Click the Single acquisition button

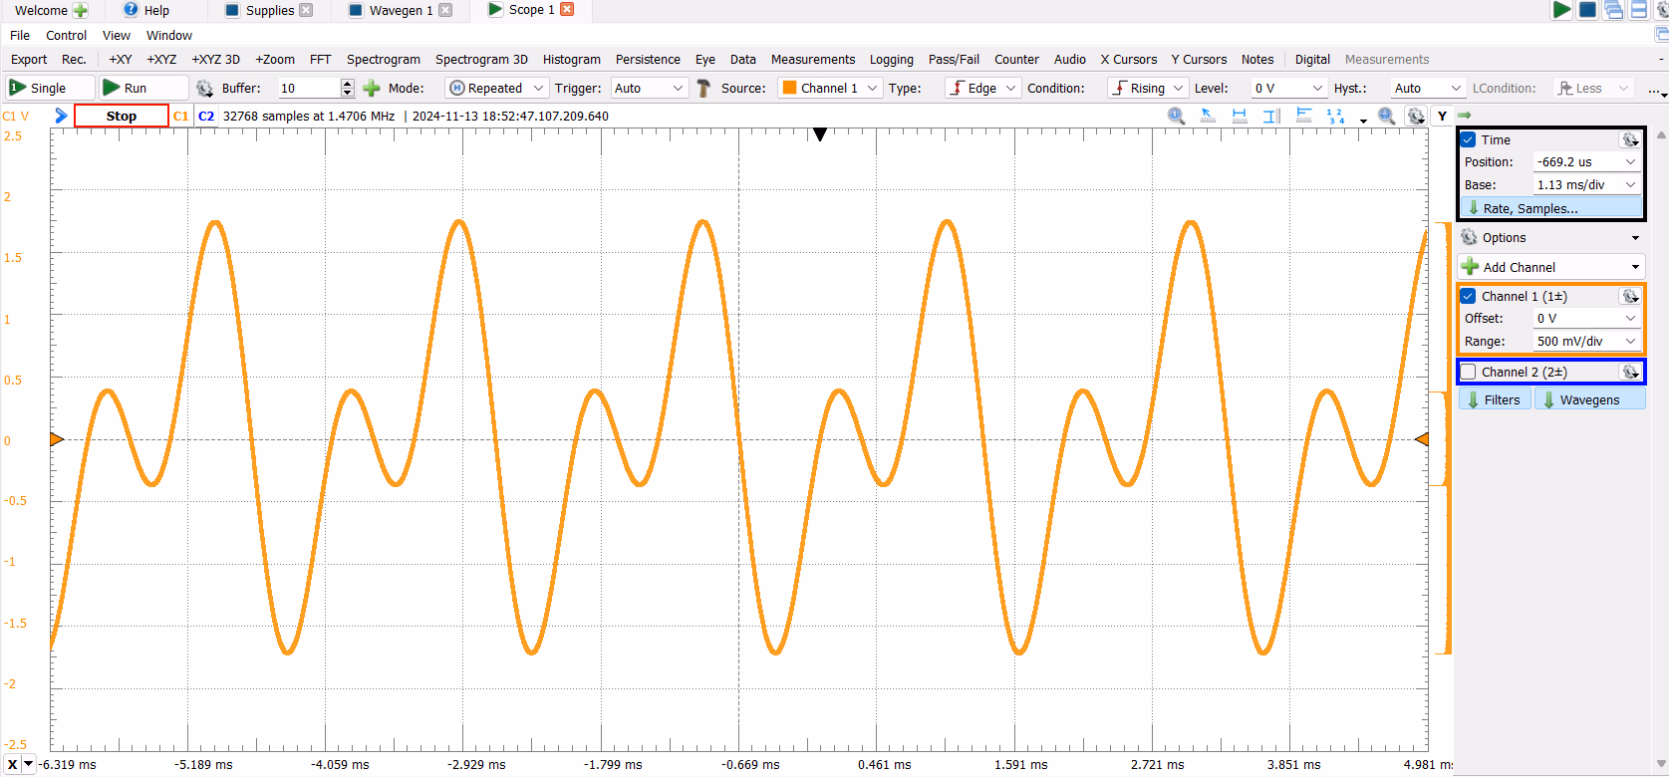(x=49, y=88)
